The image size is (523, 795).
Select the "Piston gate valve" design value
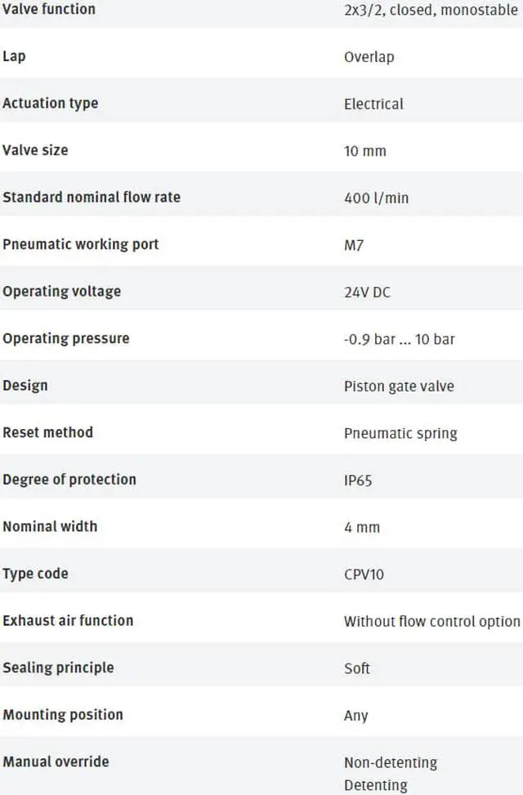pyautogui.click(x=399, y=386)
